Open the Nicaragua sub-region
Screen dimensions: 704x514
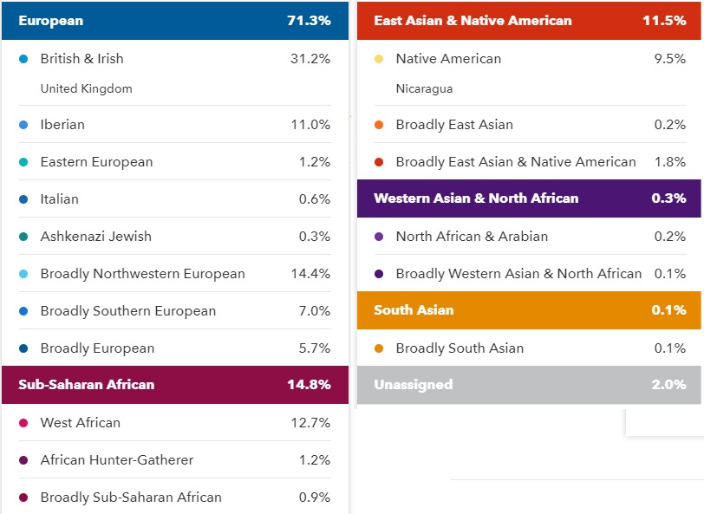pos(424,89)
